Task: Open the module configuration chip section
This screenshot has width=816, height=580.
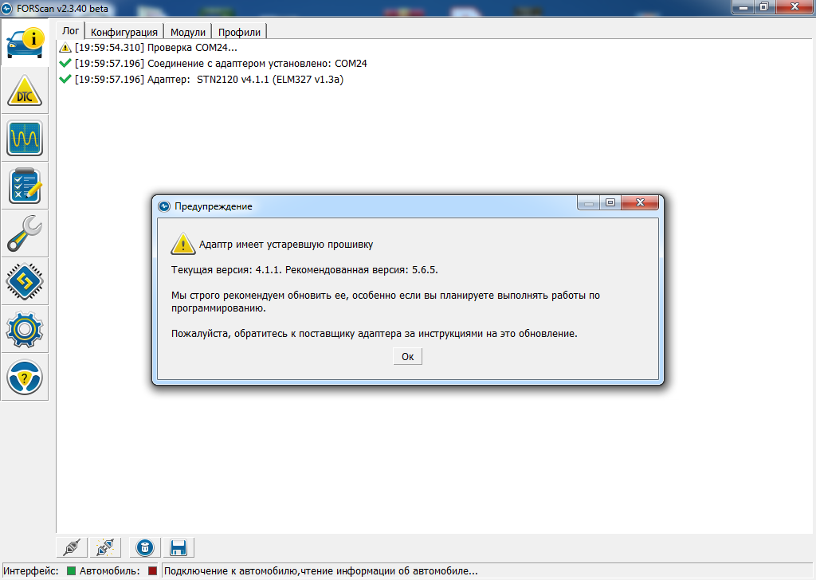Action: point(25,281)
